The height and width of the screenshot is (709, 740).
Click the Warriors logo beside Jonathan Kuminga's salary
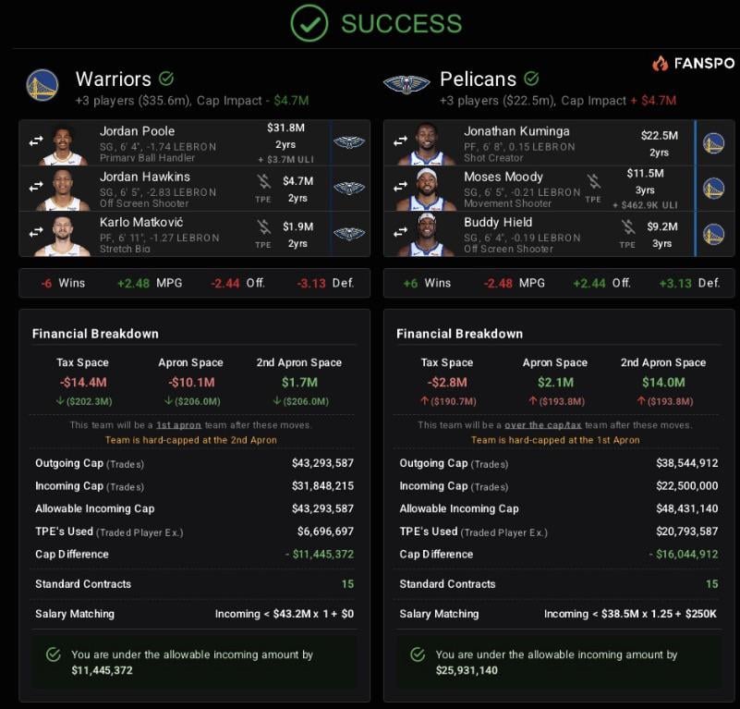pyautogui.click(x=715, y=141)
